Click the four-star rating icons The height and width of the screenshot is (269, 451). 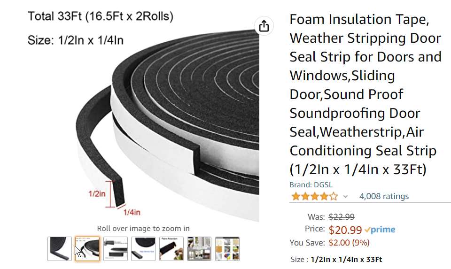[314, 196]
